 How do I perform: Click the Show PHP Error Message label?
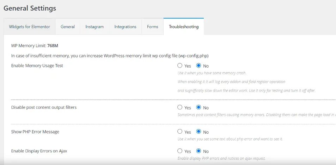pos(35,132)
